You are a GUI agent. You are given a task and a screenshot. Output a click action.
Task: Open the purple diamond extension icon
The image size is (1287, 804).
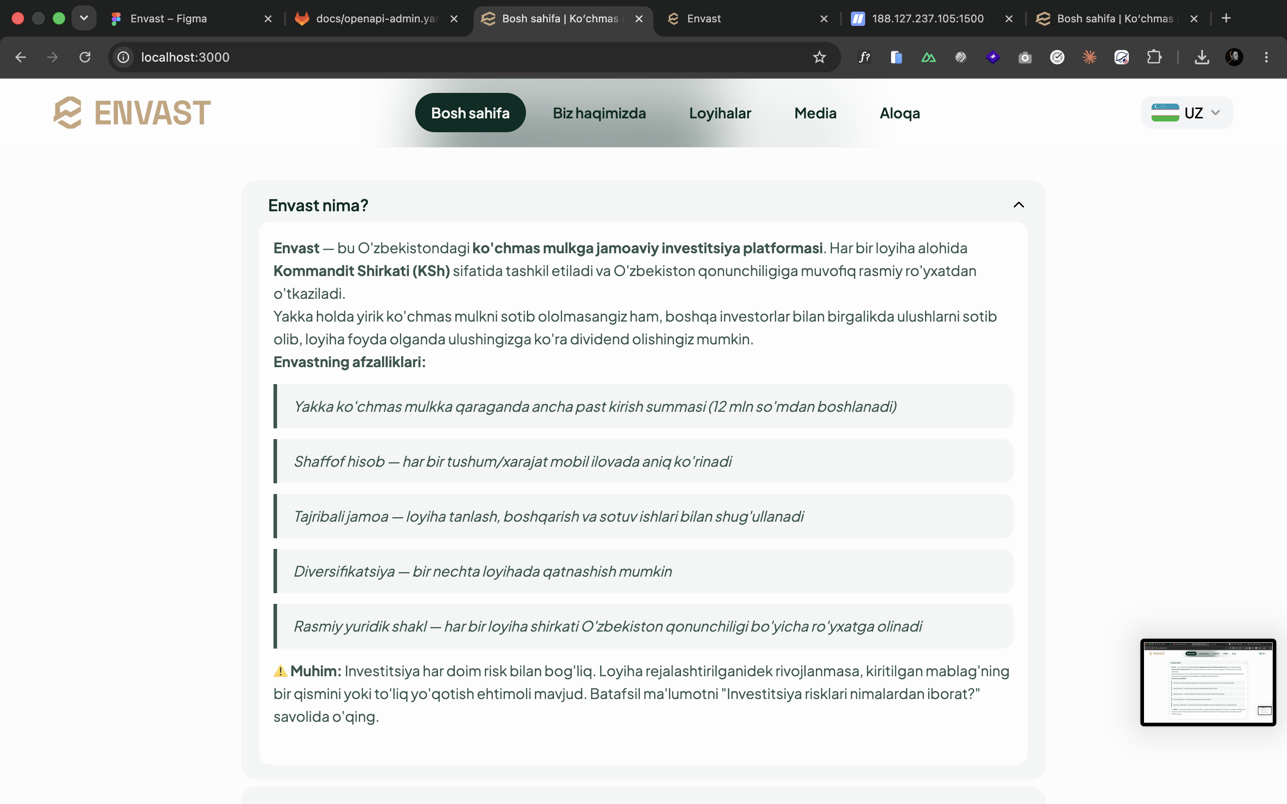click(993, 57)
